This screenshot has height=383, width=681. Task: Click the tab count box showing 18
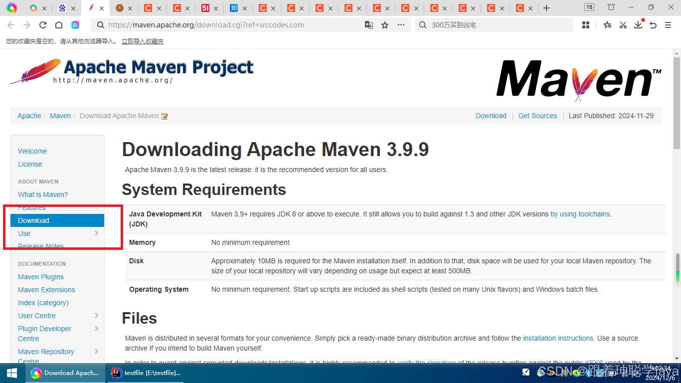pyautogui.click(x=589, y=7)
